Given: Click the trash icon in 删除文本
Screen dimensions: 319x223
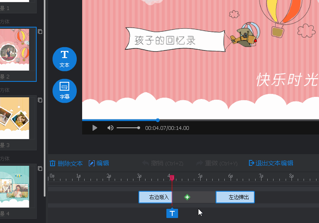Looking at the screenshot, I should 53,163.
